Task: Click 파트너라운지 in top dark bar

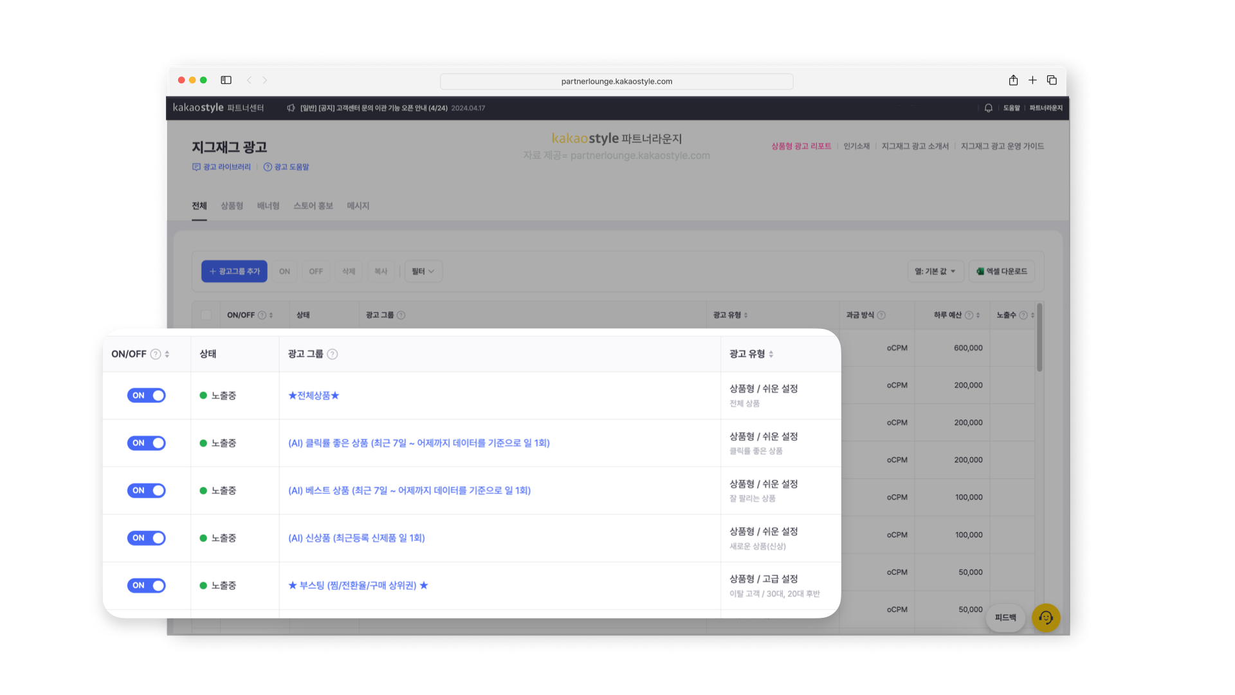Action: pos(1046,108)
